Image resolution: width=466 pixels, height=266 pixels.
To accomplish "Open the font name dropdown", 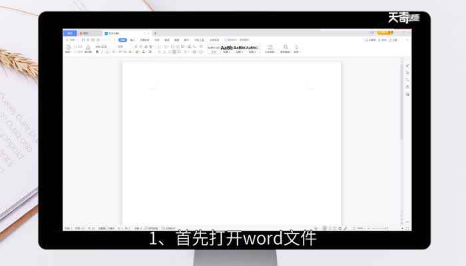I will [x=102, y=47].
